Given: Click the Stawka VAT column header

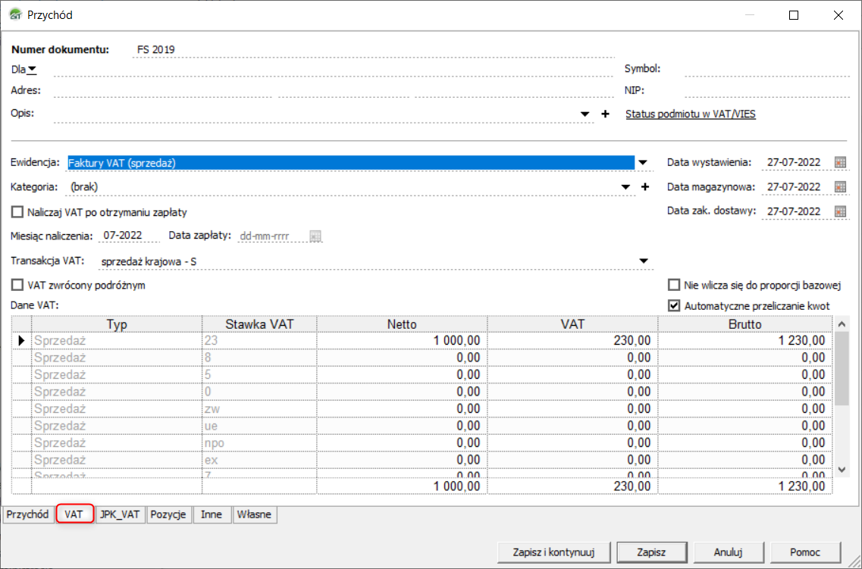Looking at the screenshot, I should [259, 324].
